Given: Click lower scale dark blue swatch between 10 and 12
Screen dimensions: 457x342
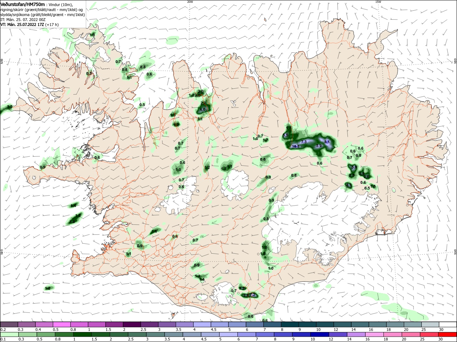Looking at the screenshot, I should pos(320,334).
